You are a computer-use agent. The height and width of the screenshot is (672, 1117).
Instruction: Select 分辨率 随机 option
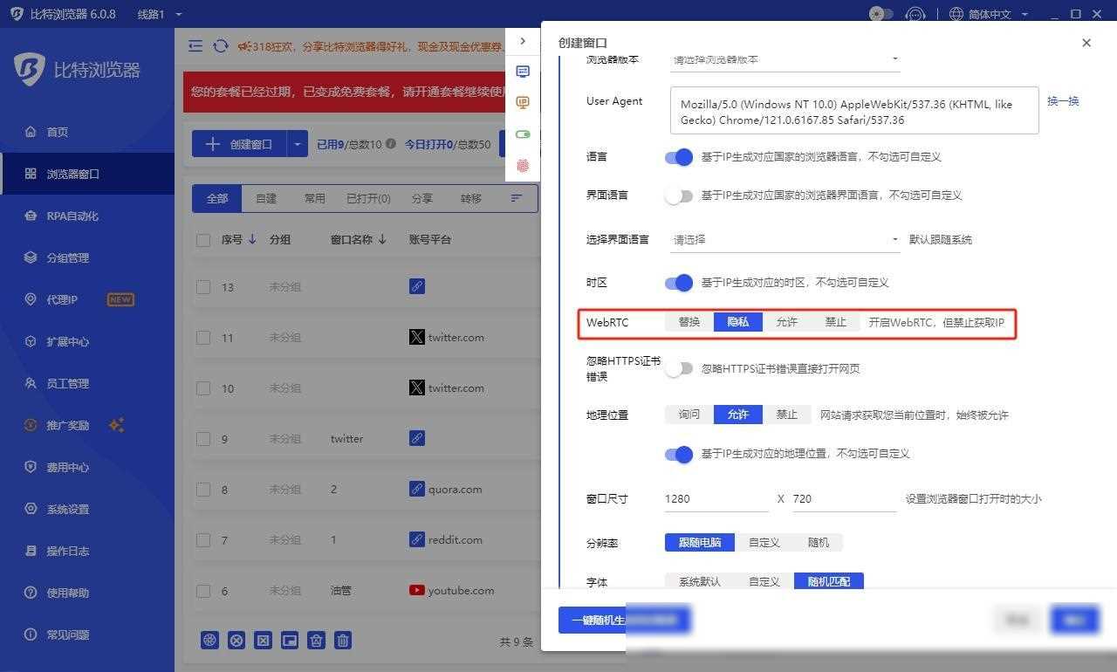(819, 542)
